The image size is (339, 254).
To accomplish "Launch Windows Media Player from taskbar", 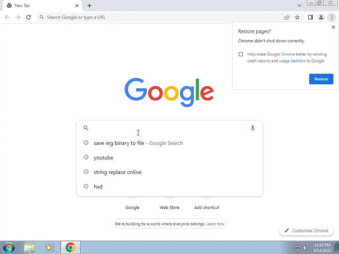I will tap(50, 248).
